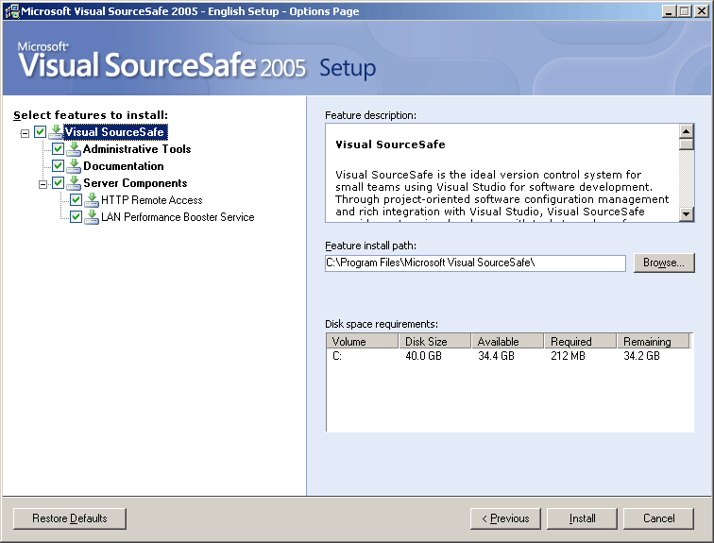Select the HTTP Remote Access feature label

coord(152,200)
